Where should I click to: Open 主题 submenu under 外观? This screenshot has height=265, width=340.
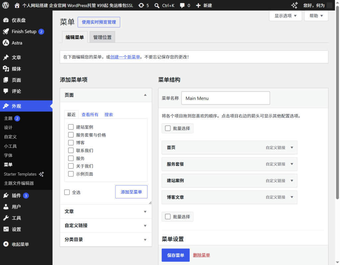coord(8,118)
